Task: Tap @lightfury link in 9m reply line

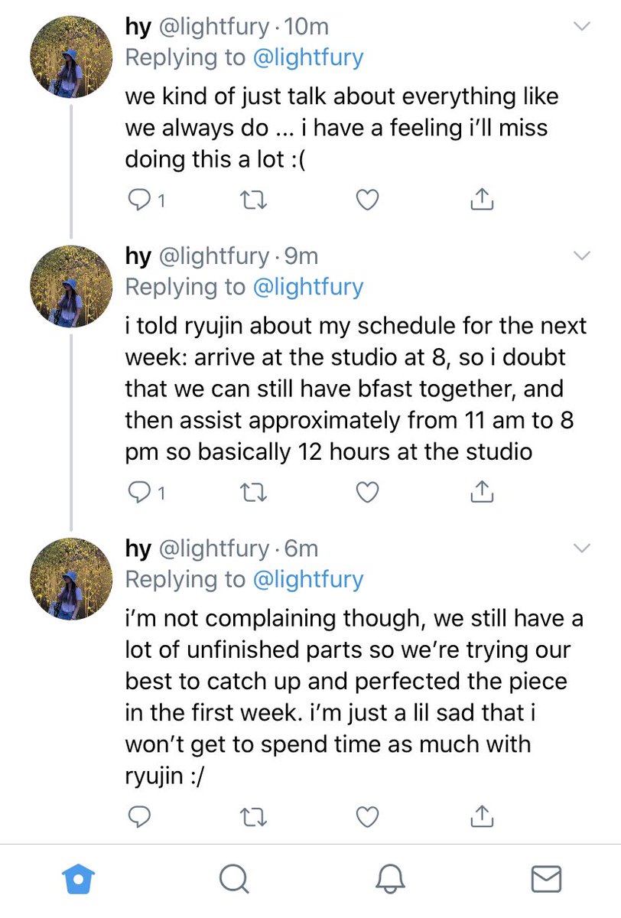Action: (307, 287)
